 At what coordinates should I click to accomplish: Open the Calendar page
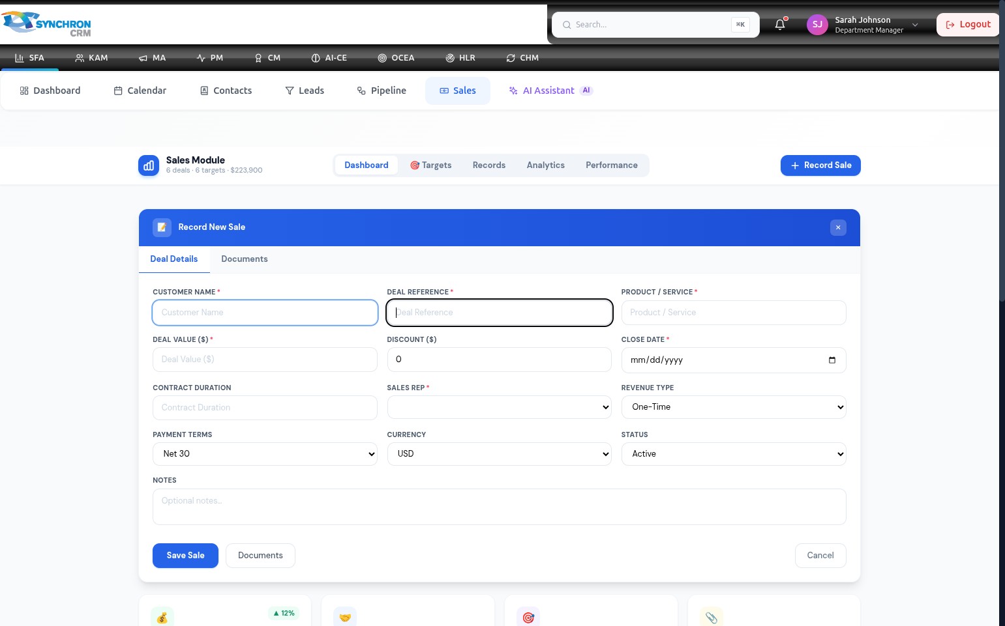pyautogui.click(x=140, y=91)
